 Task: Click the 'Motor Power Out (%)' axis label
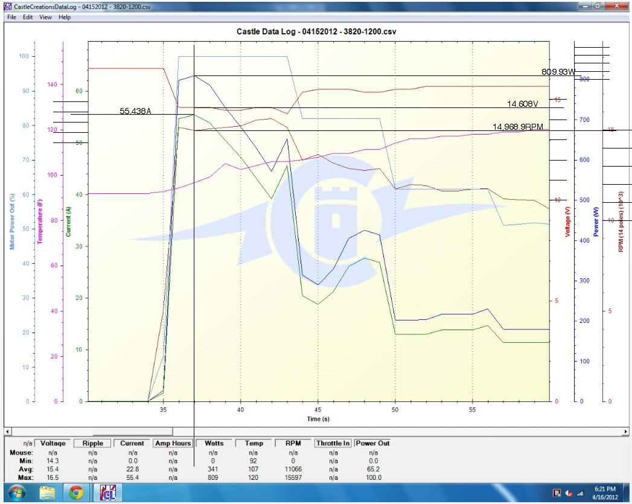pyautogui.click(x=12, y=221)
